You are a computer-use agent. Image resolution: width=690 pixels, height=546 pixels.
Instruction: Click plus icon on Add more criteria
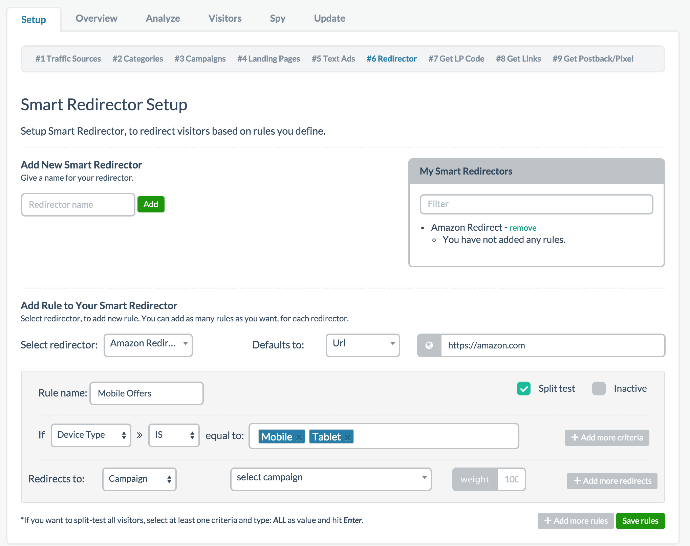coord(575,437)
